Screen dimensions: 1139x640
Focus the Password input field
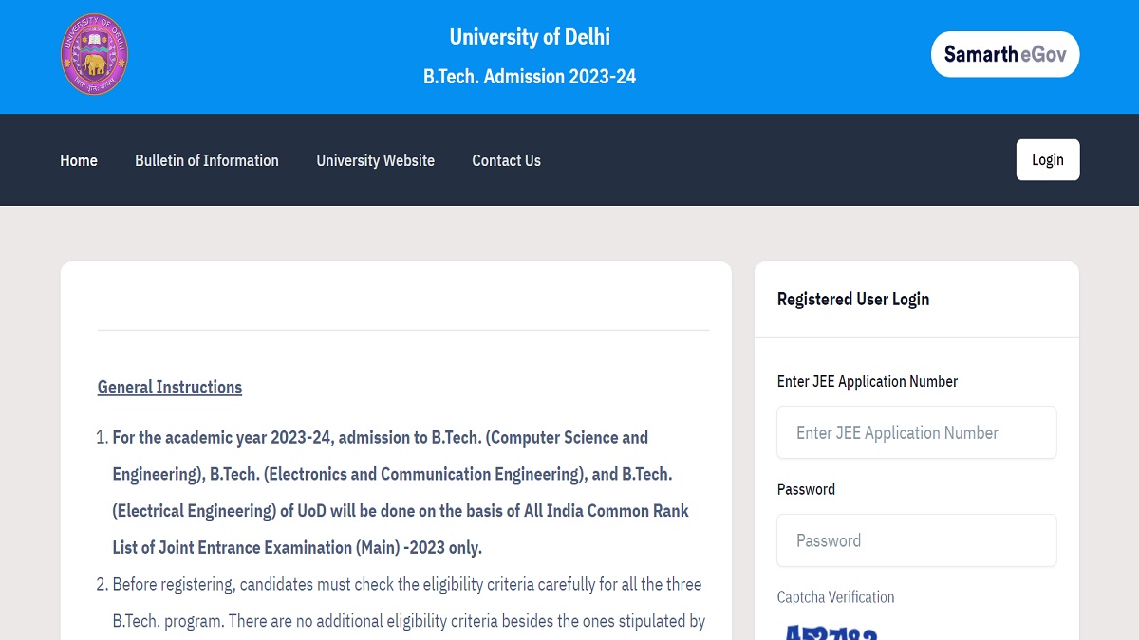(x=917, y=540)
